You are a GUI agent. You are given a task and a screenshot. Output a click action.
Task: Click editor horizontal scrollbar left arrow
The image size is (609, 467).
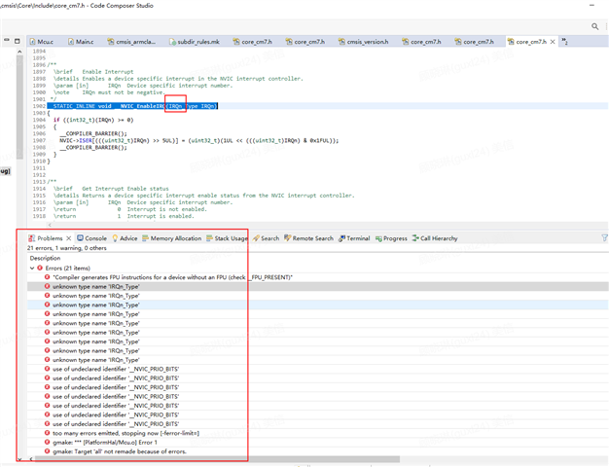(50, 225)
